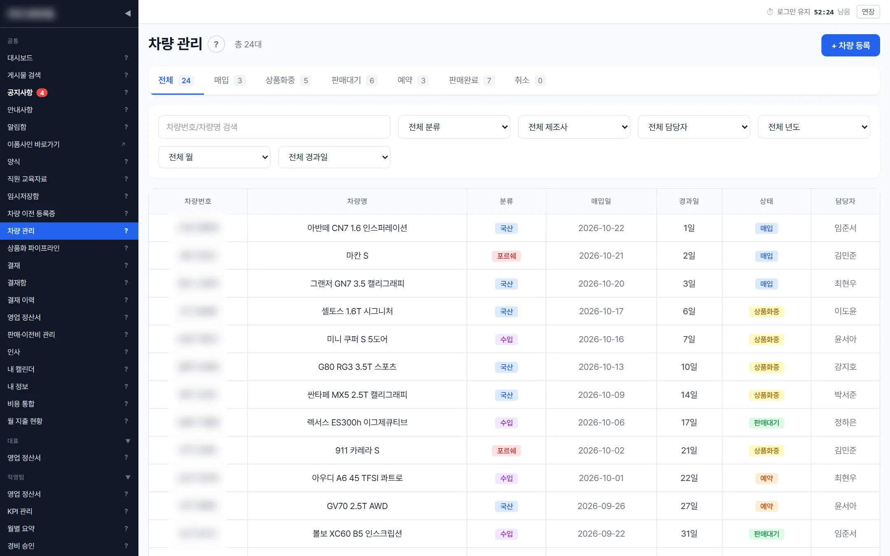Click the help mark for 상품화 파이프라인
The width and height of the screenshot is (890, 556).
[126, 248]
